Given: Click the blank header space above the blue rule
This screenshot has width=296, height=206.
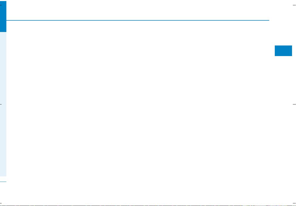Looking at the screenshot, I should pyautogui.click(x=138, y=11).
